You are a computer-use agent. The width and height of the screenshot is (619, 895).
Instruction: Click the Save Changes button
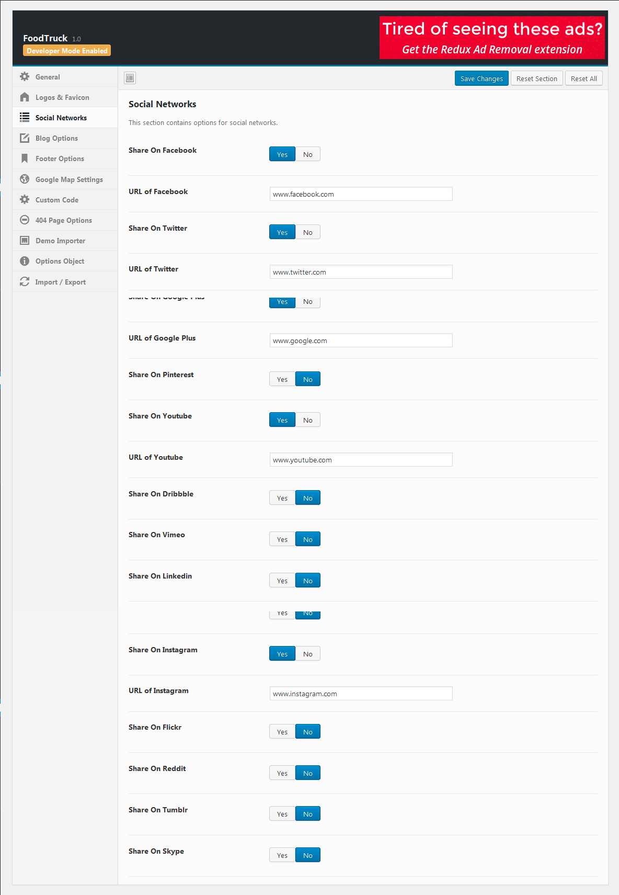[482, 78]
